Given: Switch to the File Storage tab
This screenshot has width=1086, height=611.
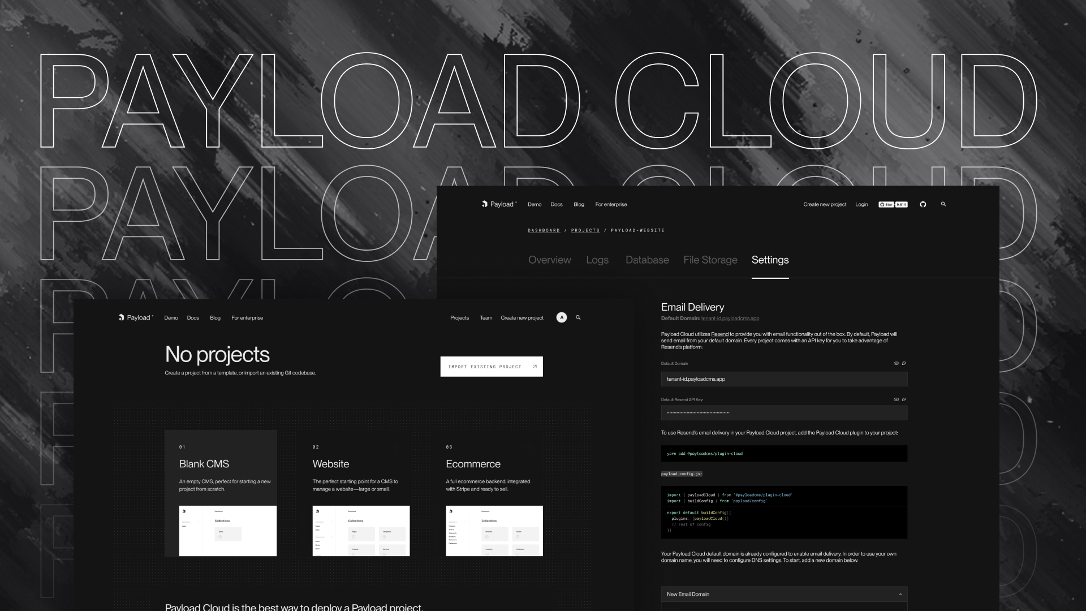Looking at the screenshot, I should (710, 260).
